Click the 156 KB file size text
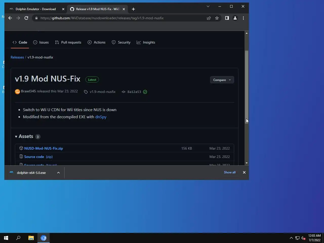 coord(187,148)
